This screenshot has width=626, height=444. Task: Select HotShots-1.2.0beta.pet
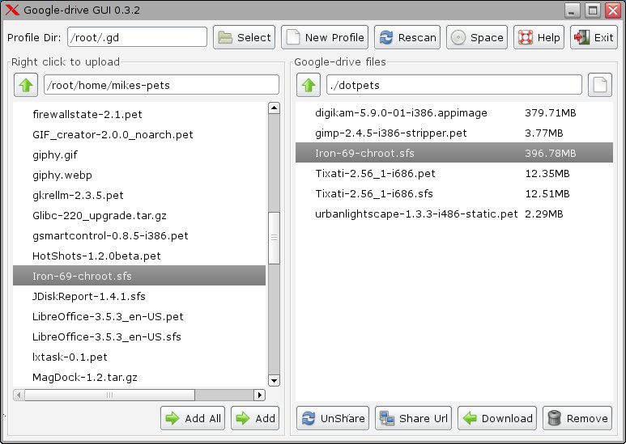[x=139, y=256]
